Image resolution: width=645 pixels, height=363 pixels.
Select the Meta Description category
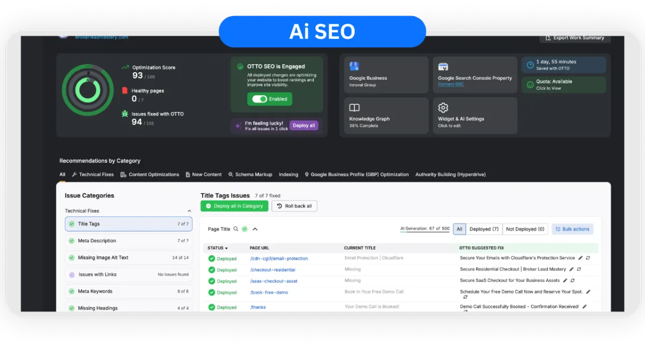click(128, 240)
